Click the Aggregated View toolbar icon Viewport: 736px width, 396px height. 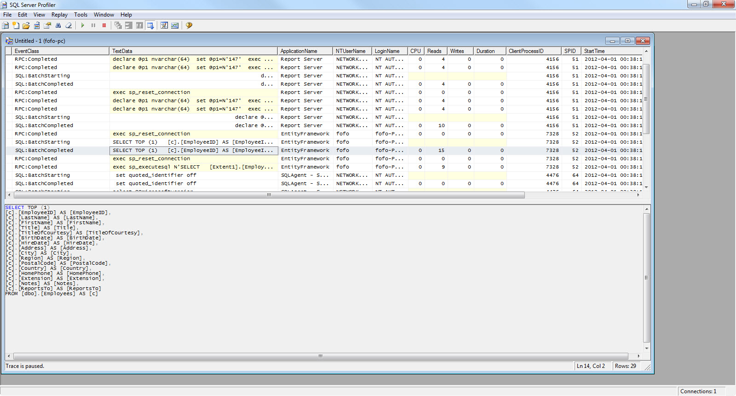click(118, 25)
